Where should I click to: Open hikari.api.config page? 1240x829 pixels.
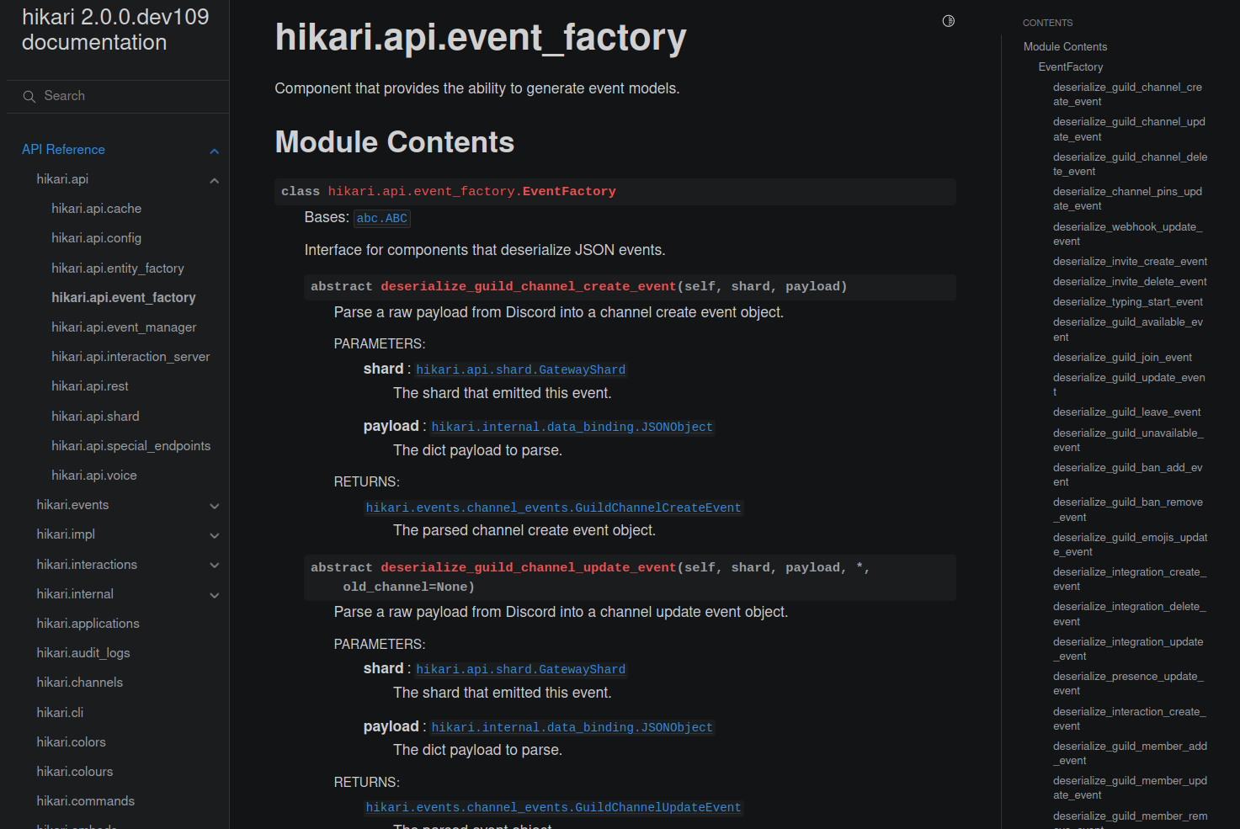click(96, 238)
